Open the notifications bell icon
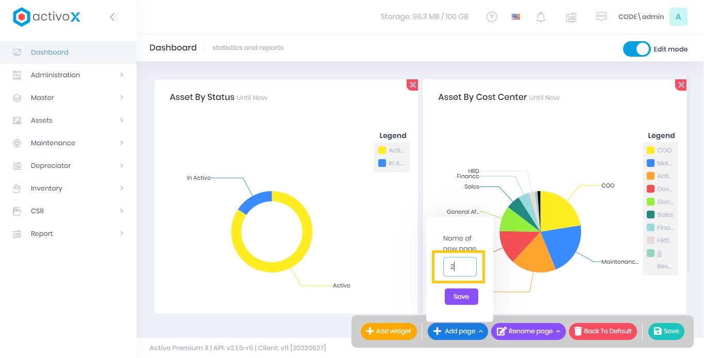The width and height of the screenshot is (704, 358). pyautogui.click(x=541, y=17)
